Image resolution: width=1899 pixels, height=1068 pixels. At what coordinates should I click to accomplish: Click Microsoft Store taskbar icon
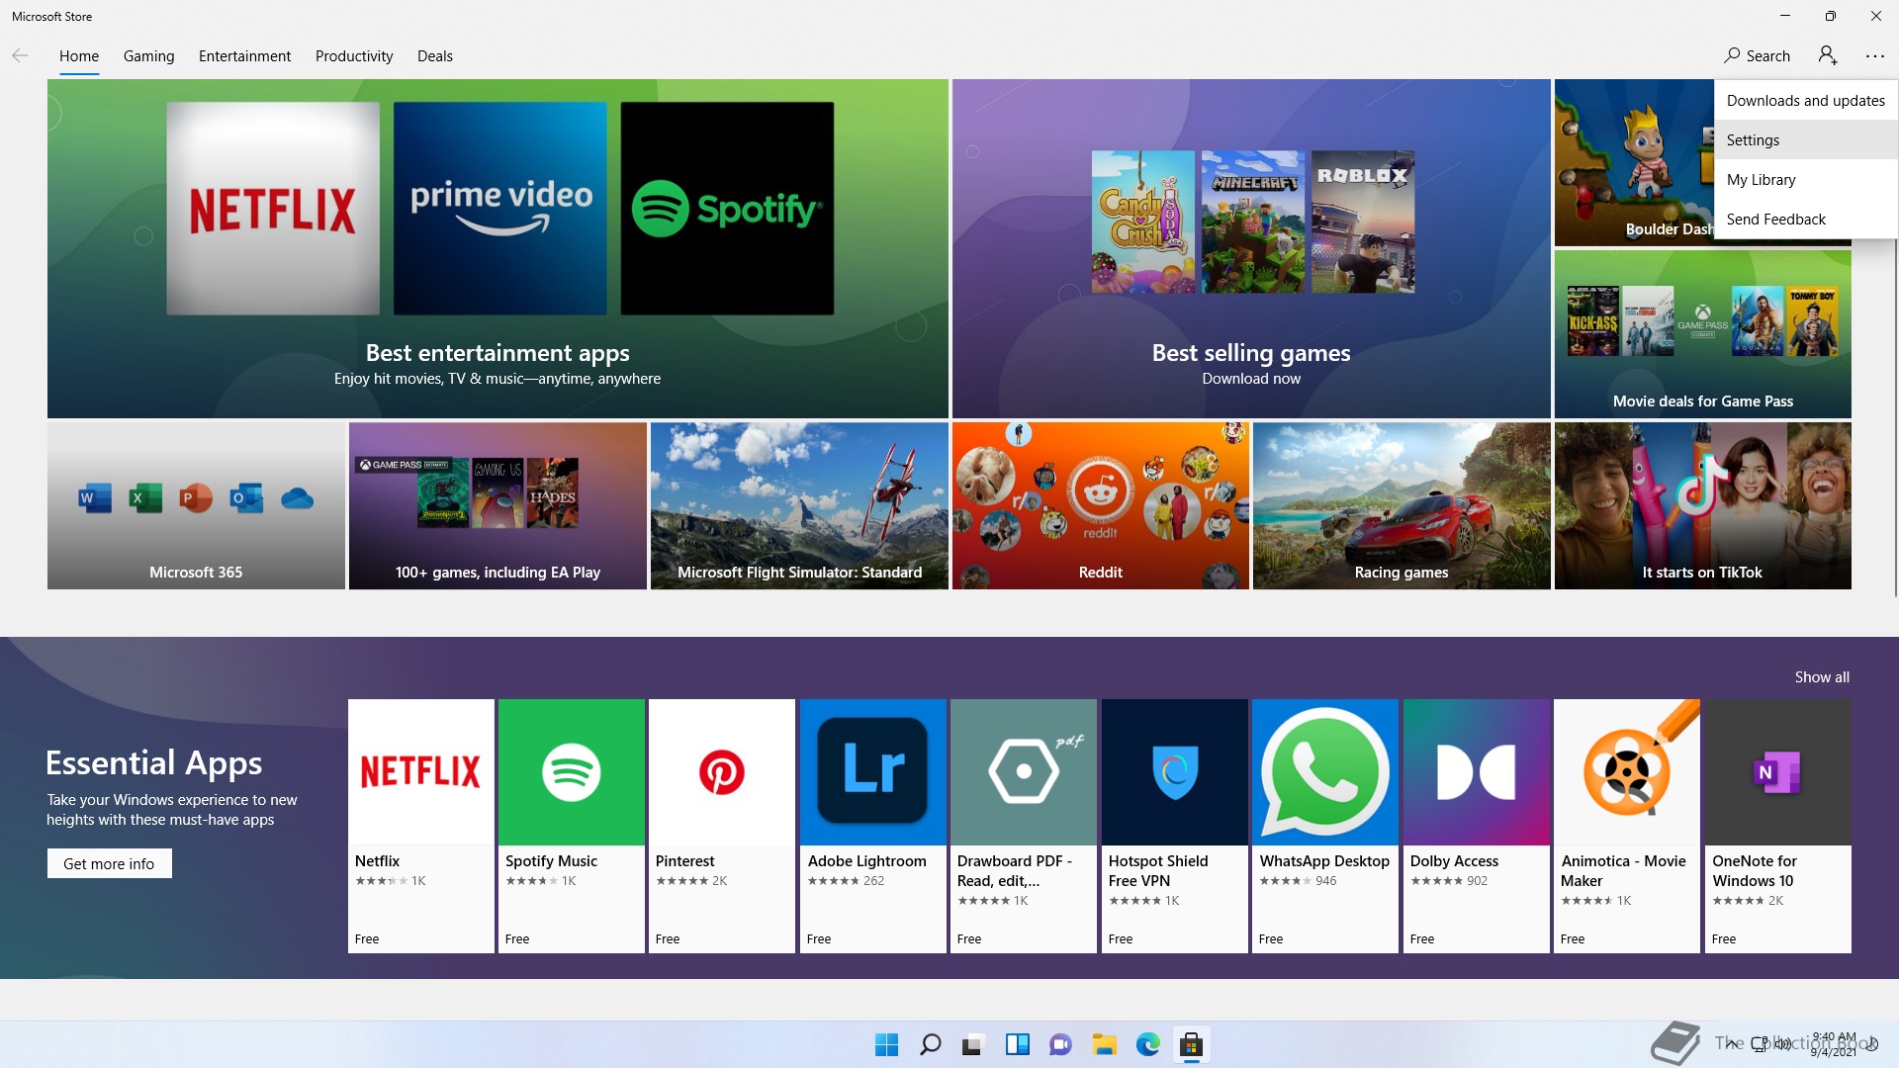(1191, 1044)
